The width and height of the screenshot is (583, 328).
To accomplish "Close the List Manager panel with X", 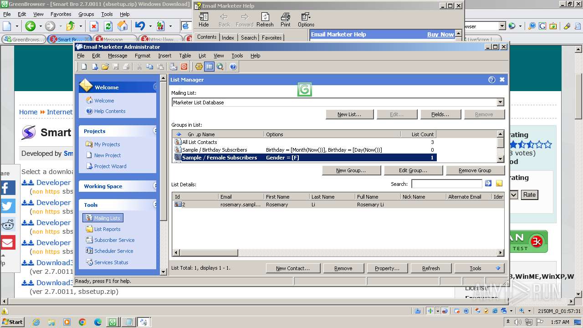I will click(502, 80).
